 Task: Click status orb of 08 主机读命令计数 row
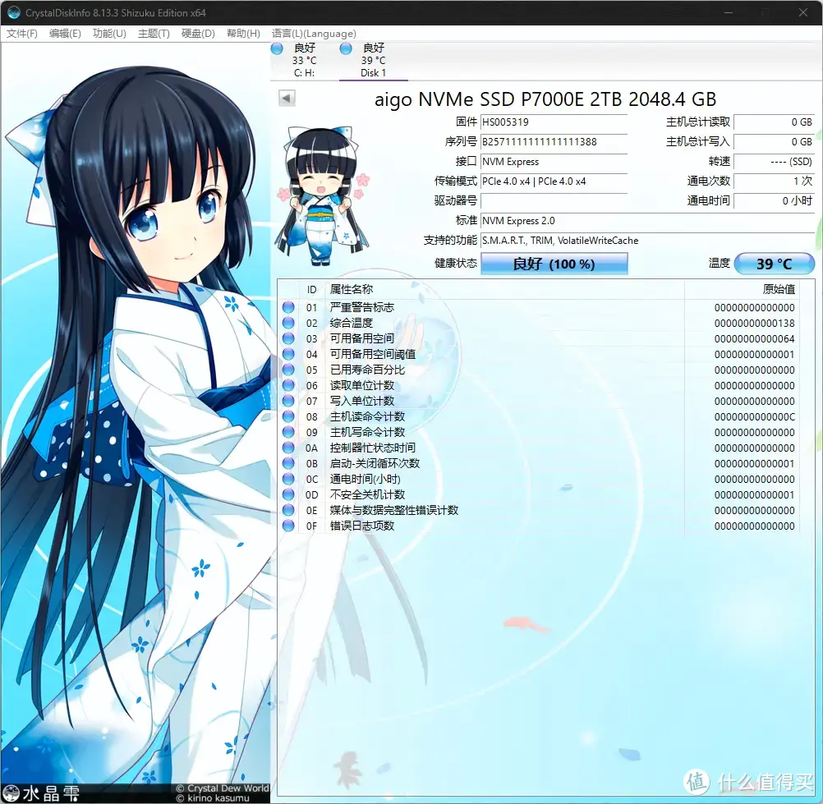click(x=288, y=416)
